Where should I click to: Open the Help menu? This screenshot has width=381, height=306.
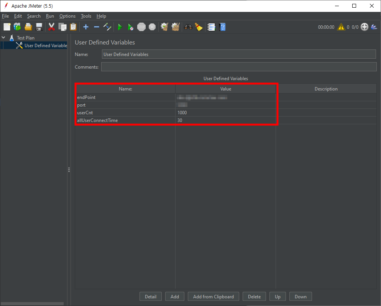pos(101,16)
